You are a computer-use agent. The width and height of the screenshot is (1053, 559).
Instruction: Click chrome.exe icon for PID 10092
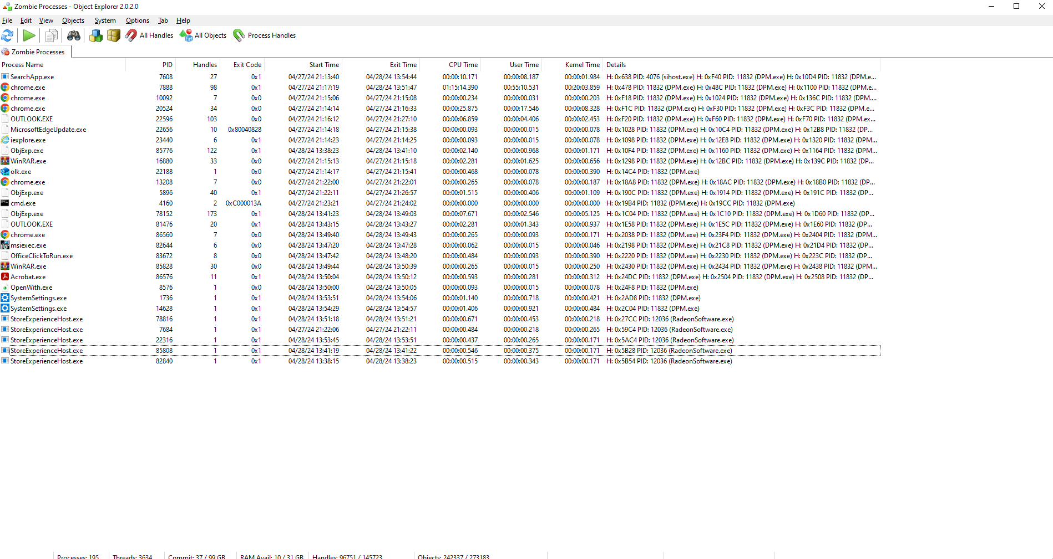(5, 98)
